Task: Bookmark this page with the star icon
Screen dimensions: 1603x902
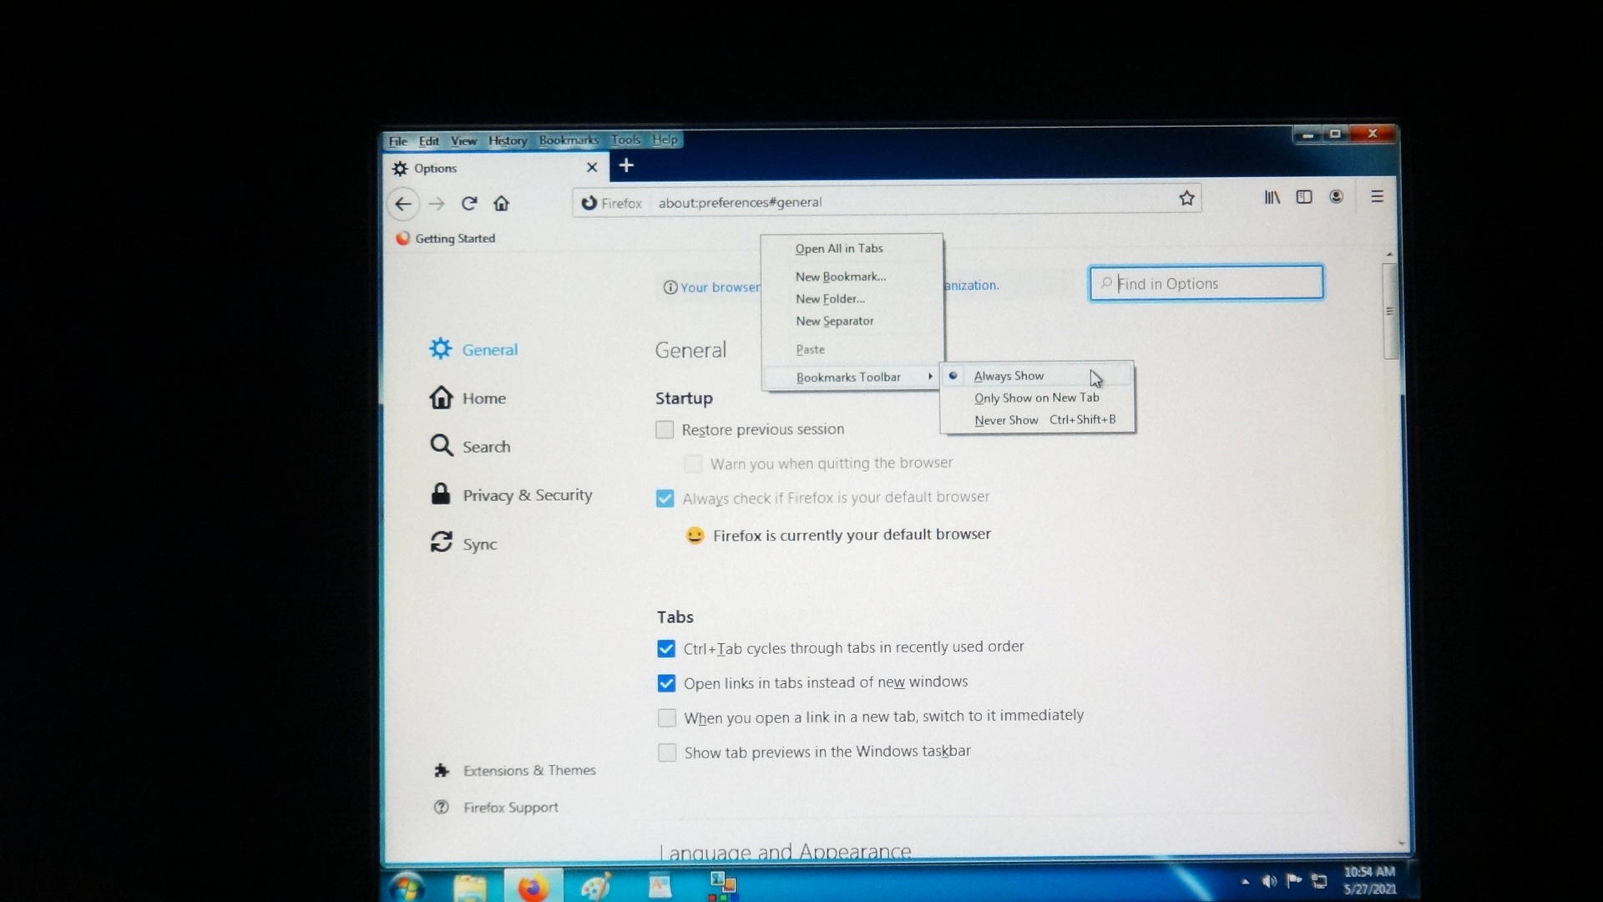Action: click(1186, 198)
